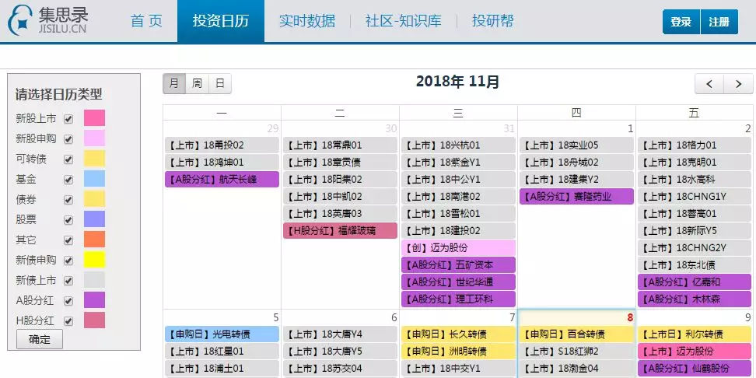Open 【上市】18兴杭01 event
Screen dimensions: 756x378
coord(459,145)
